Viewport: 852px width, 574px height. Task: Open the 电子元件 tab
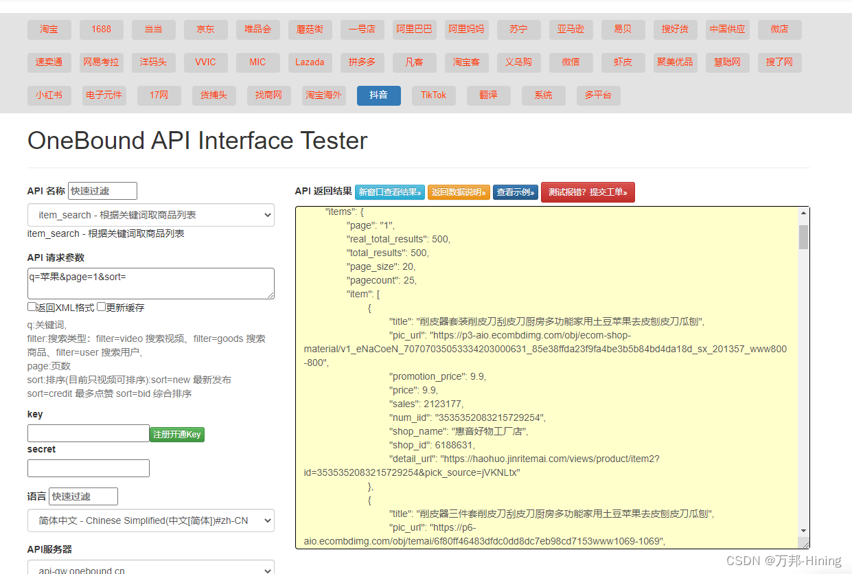104,95
